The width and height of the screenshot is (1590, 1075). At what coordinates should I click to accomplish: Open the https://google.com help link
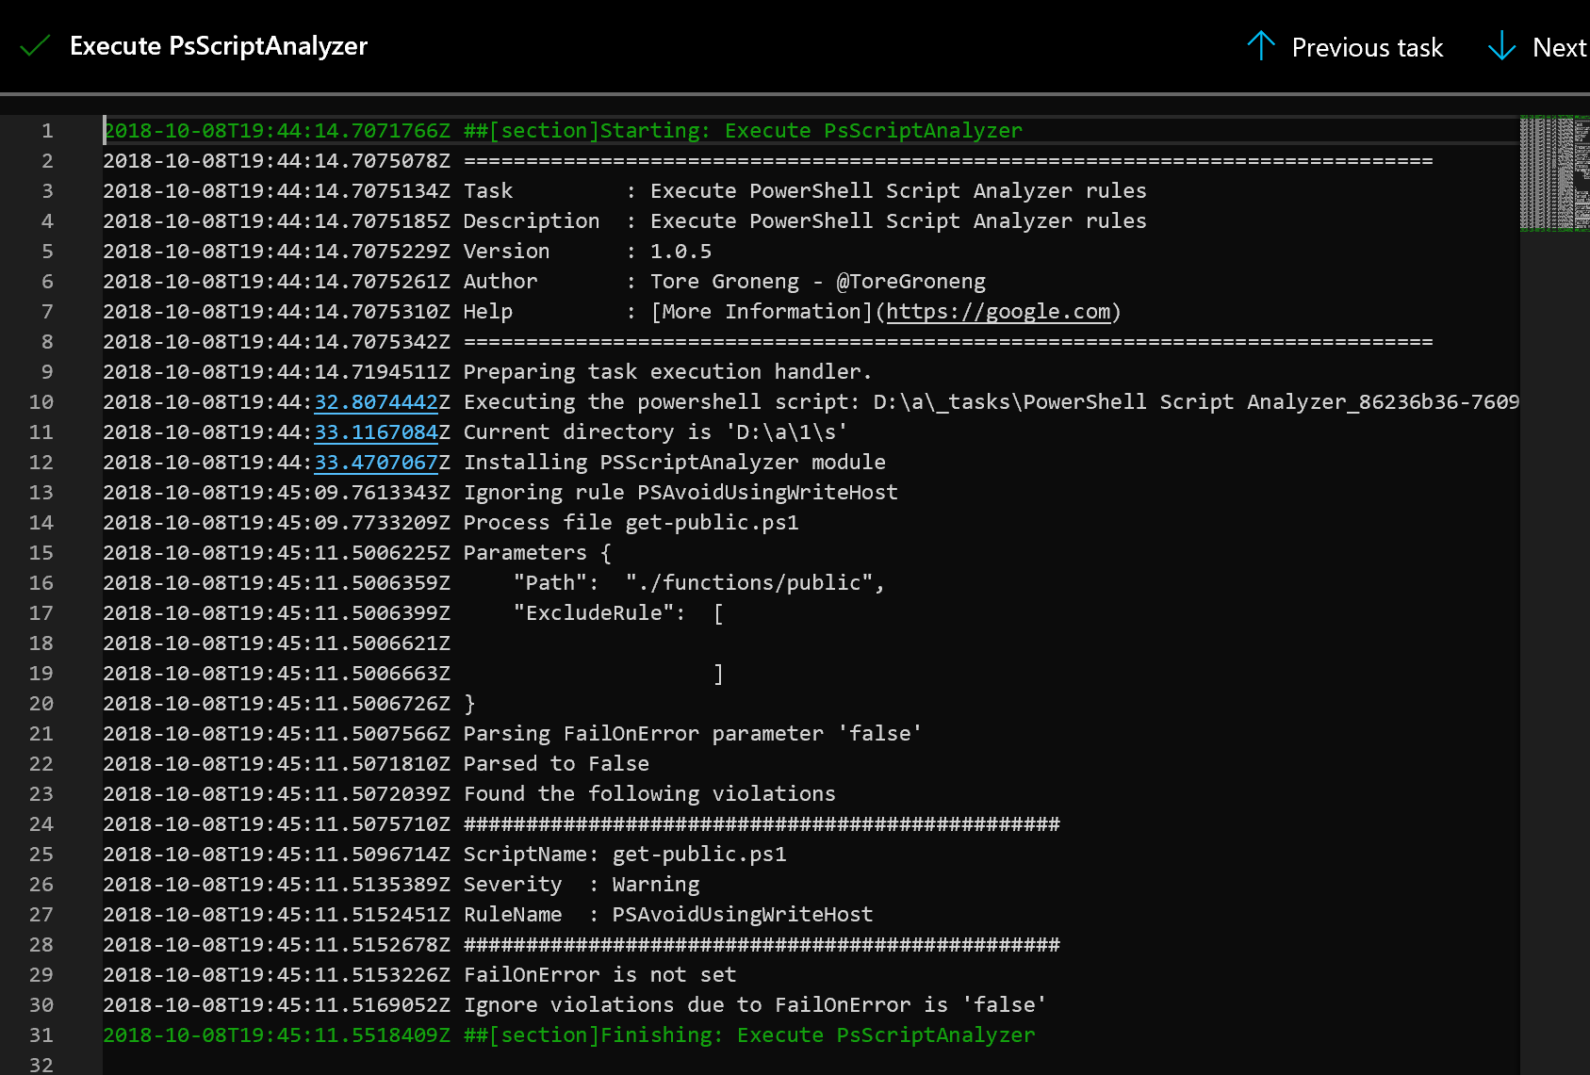tap(997, 311)
